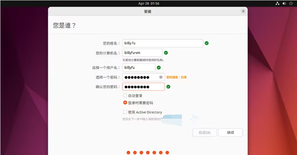
Task: Click green checkmark beside the name field
Action: tap(206, 43)
